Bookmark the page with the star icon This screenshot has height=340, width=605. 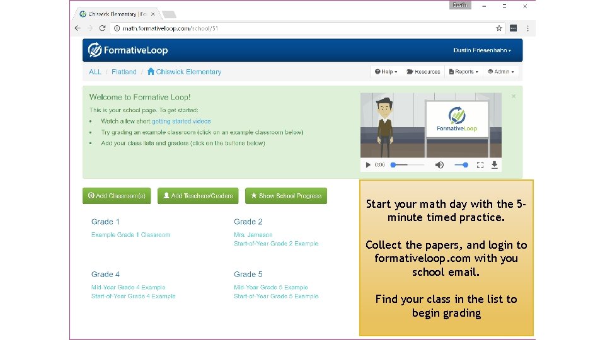pos(499,28)
